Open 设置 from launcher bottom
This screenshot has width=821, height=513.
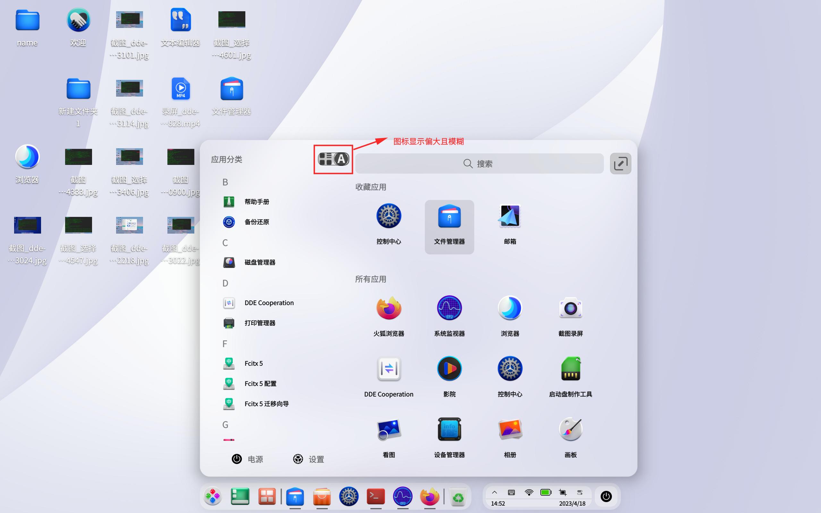(x=308, y=459)
